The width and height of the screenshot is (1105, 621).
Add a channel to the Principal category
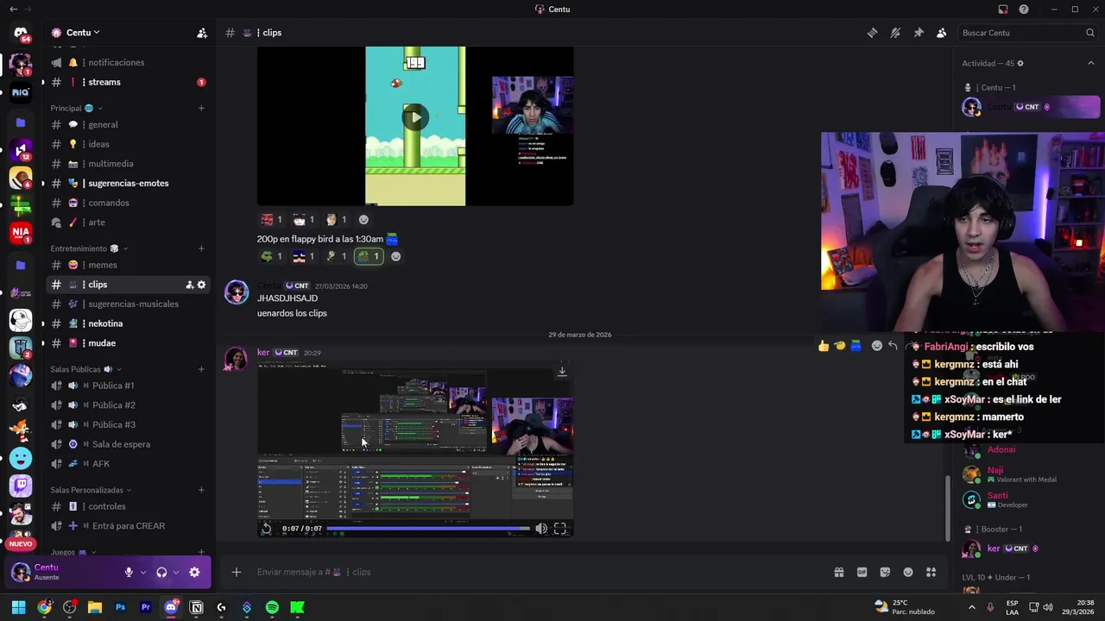click(x=201, y=108)
